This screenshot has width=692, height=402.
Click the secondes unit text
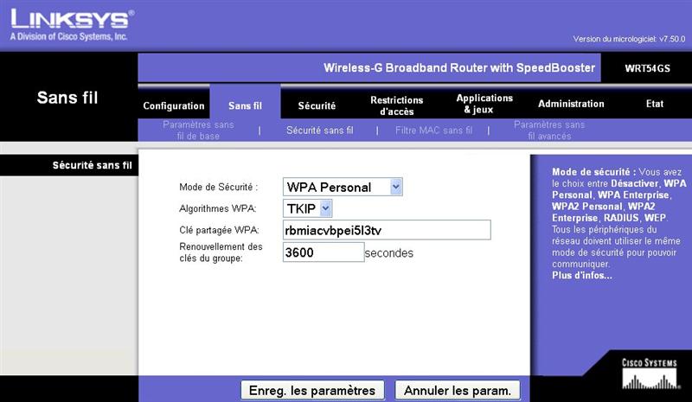388,252
